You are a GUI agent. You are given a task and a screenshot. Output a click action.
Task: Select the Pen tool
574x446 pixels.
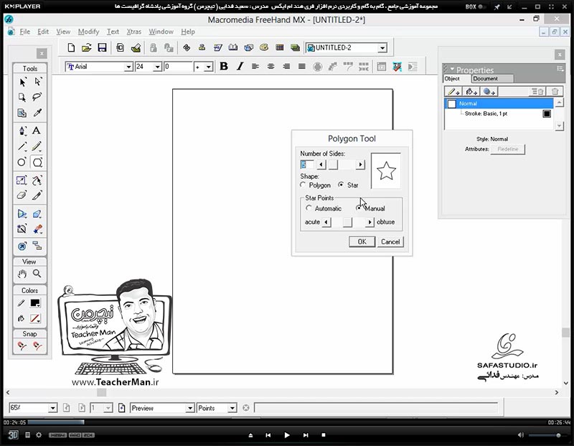click(22, 131)
